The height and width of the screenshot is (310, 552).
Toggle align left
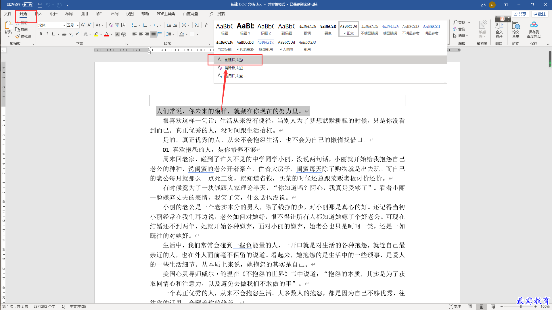135,34
